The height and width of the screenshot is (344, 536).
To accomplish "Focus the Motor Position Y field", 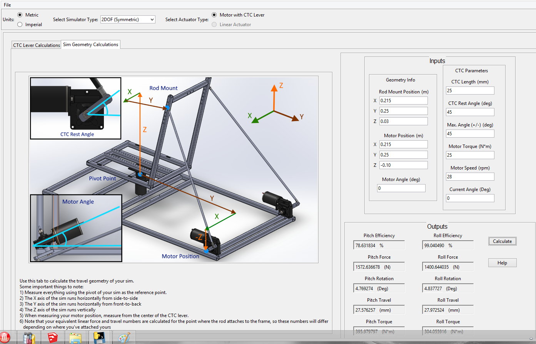I will tap(403, 155).
